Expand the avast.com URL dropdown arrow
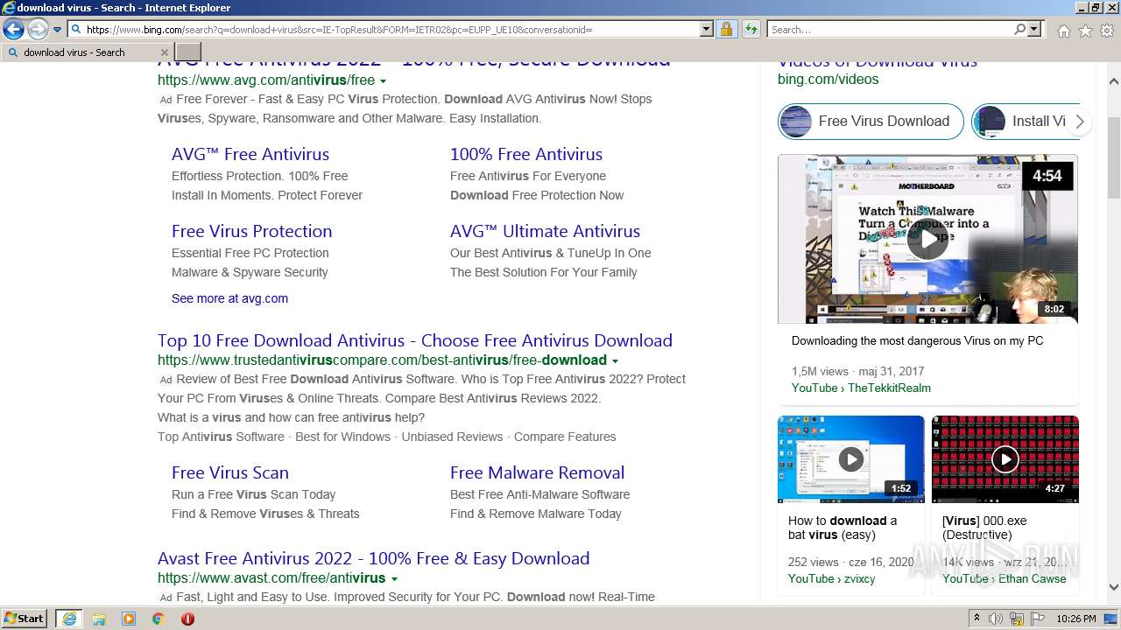Viewport: 1121px width, 630px height. [x=394, y=579]
